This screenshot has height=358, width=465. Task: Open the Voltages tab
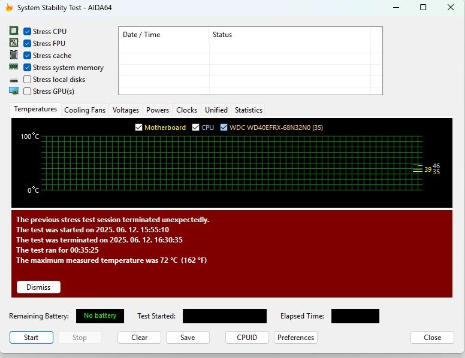(126, 110)
